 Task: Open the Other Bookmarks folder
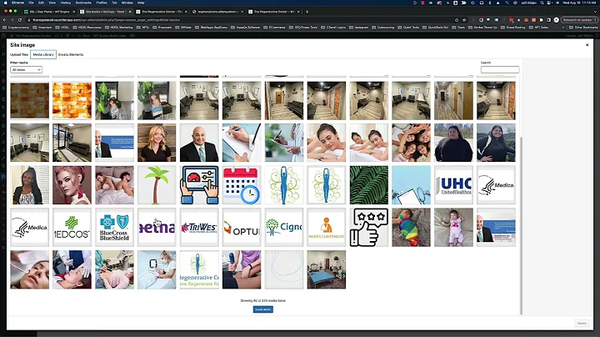click(x=582, y=28)
